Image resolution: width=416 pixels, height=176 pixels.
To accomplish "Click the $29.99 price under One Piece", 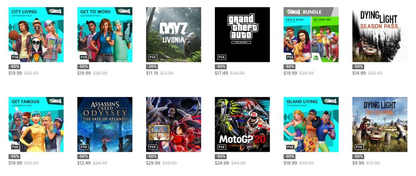I will (x=153, y=163).
